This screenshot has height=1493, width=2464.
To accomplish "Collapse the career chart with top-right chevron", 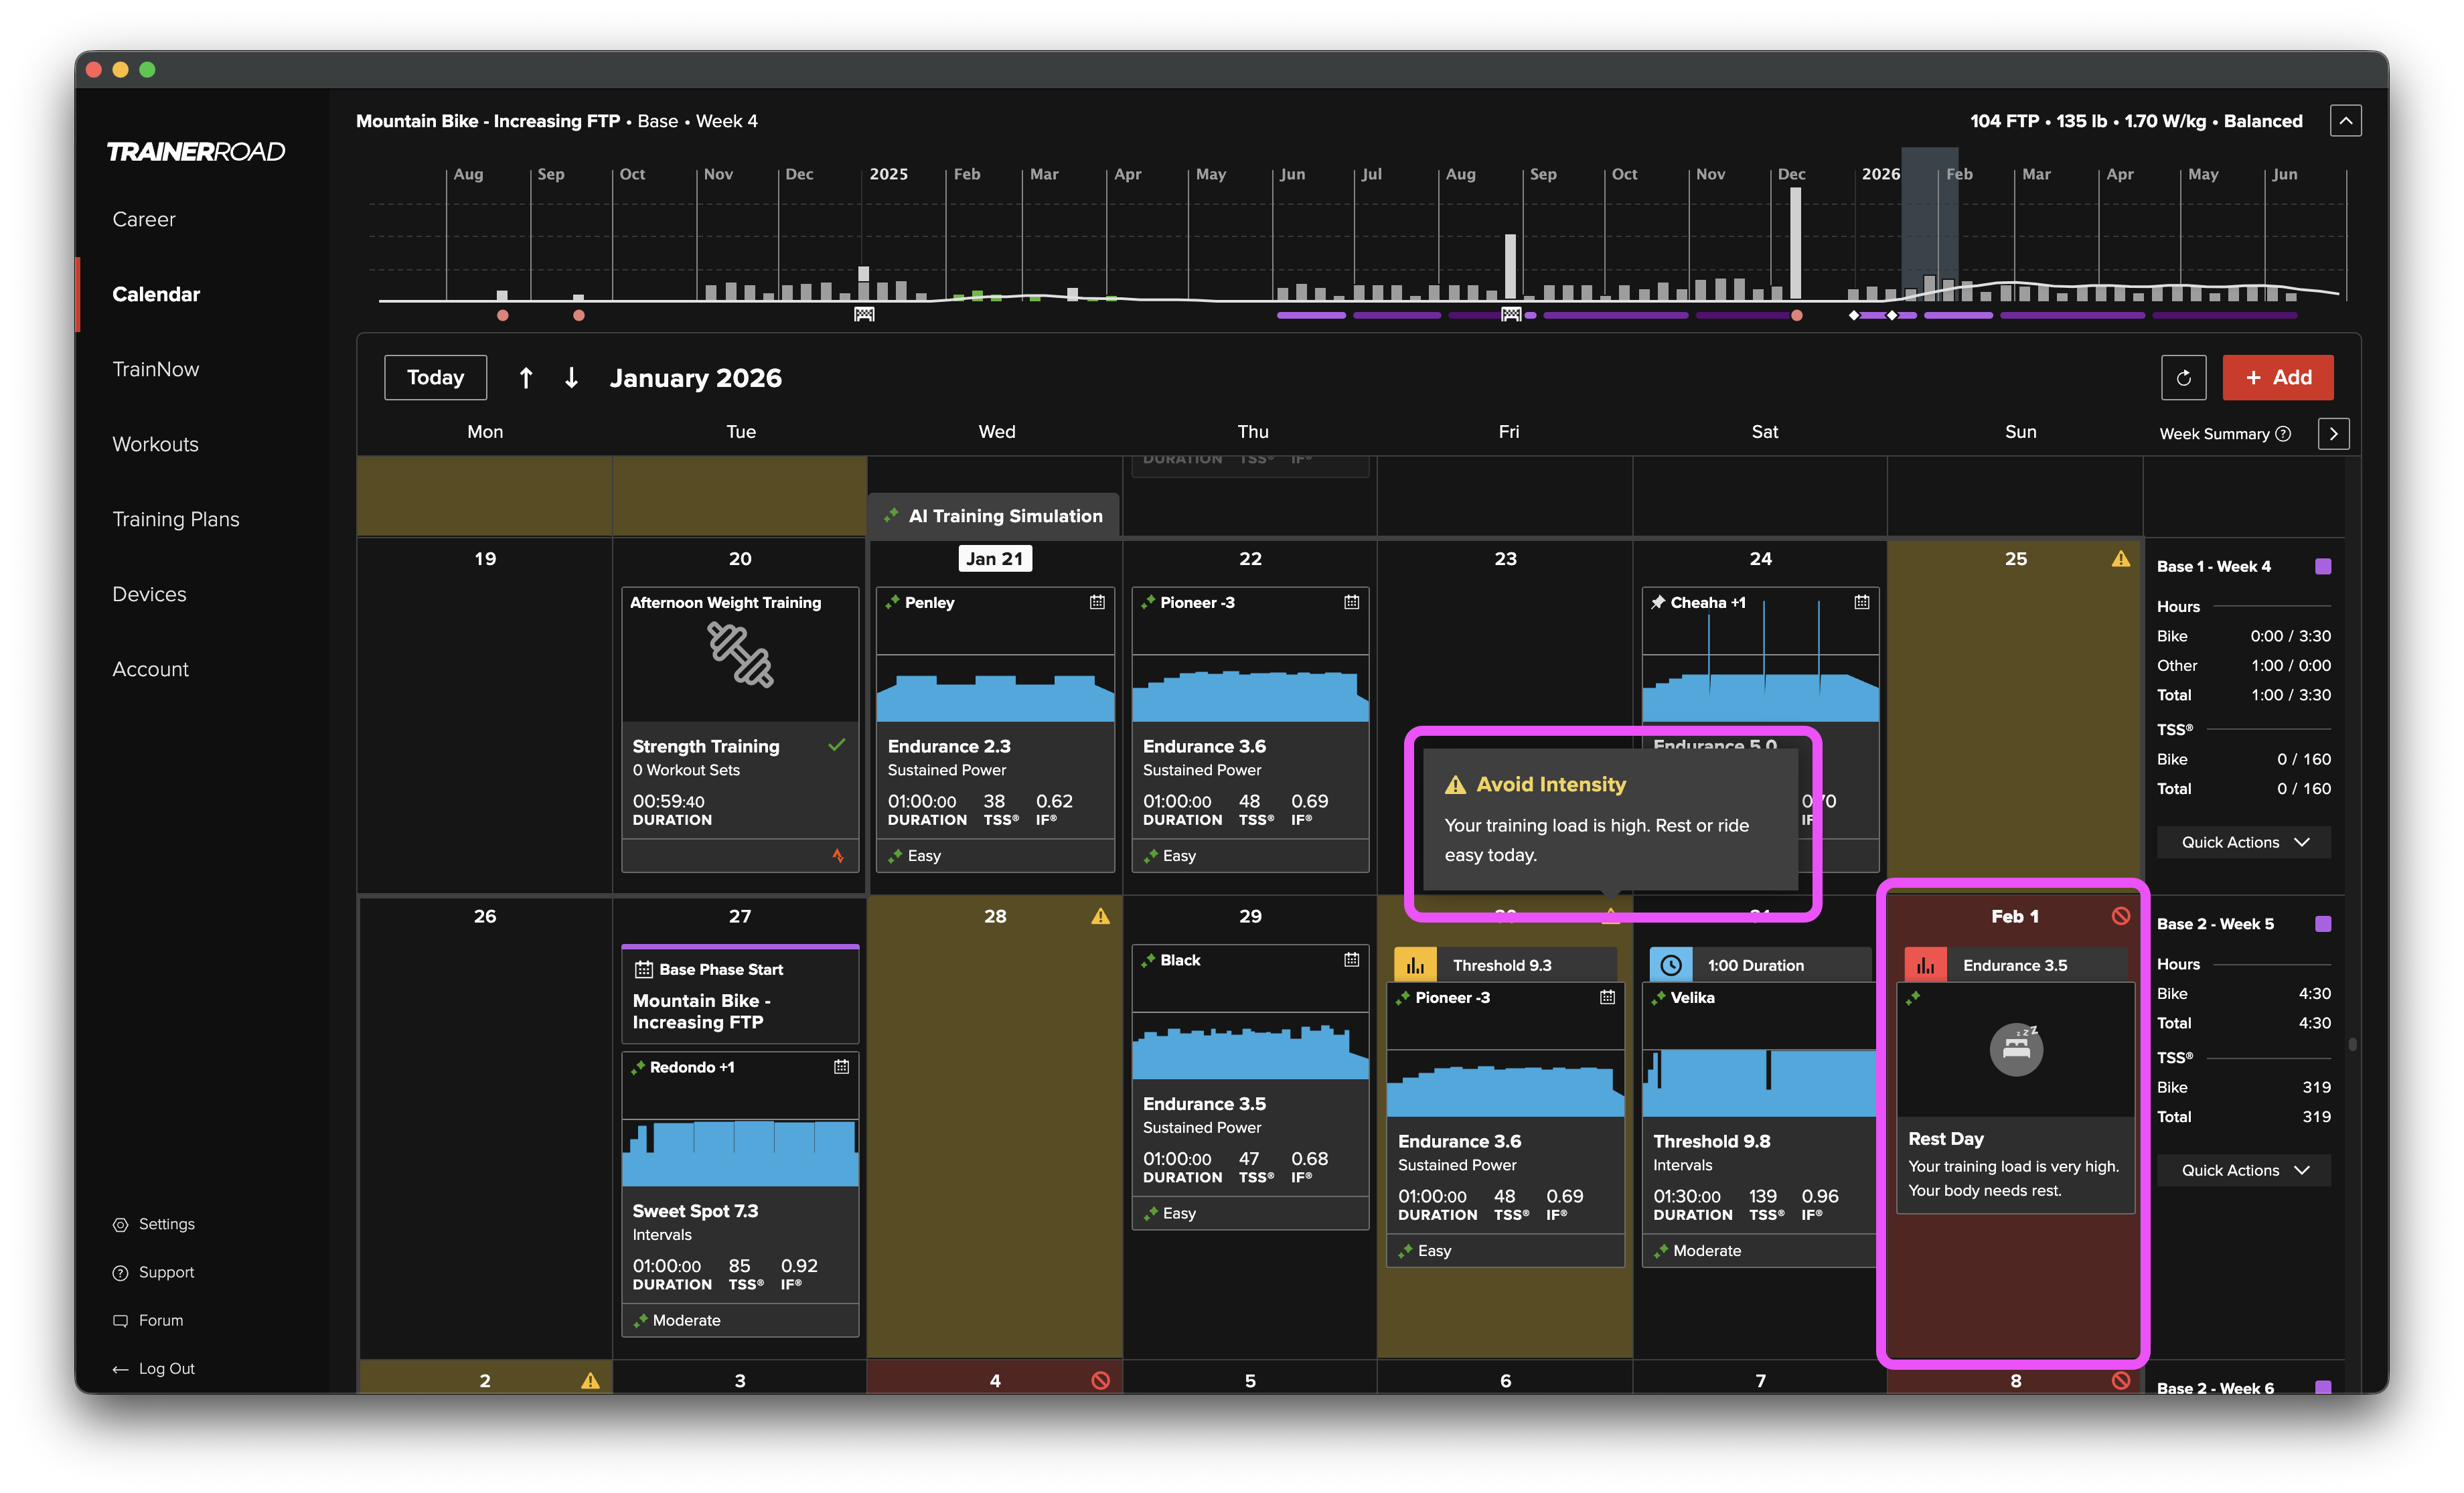I will (x=2345, y=121).
